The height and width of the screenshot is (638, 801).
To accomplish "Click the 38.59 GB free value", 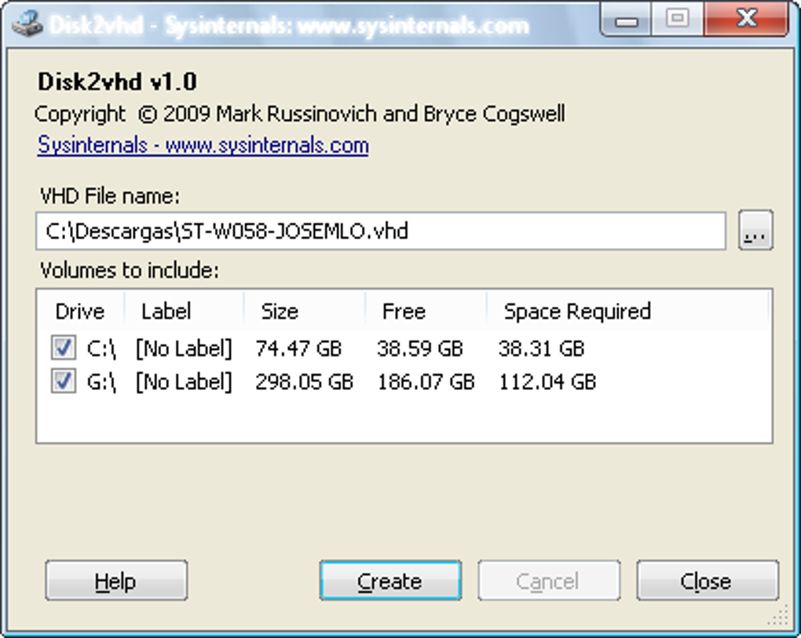I will [420, 349].
